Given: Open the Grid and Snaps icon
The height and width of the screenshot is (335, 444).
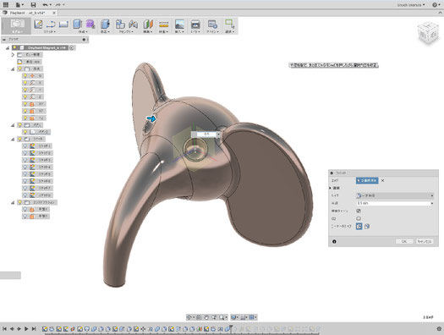Looking at the screenshot, I should [244, 317].
